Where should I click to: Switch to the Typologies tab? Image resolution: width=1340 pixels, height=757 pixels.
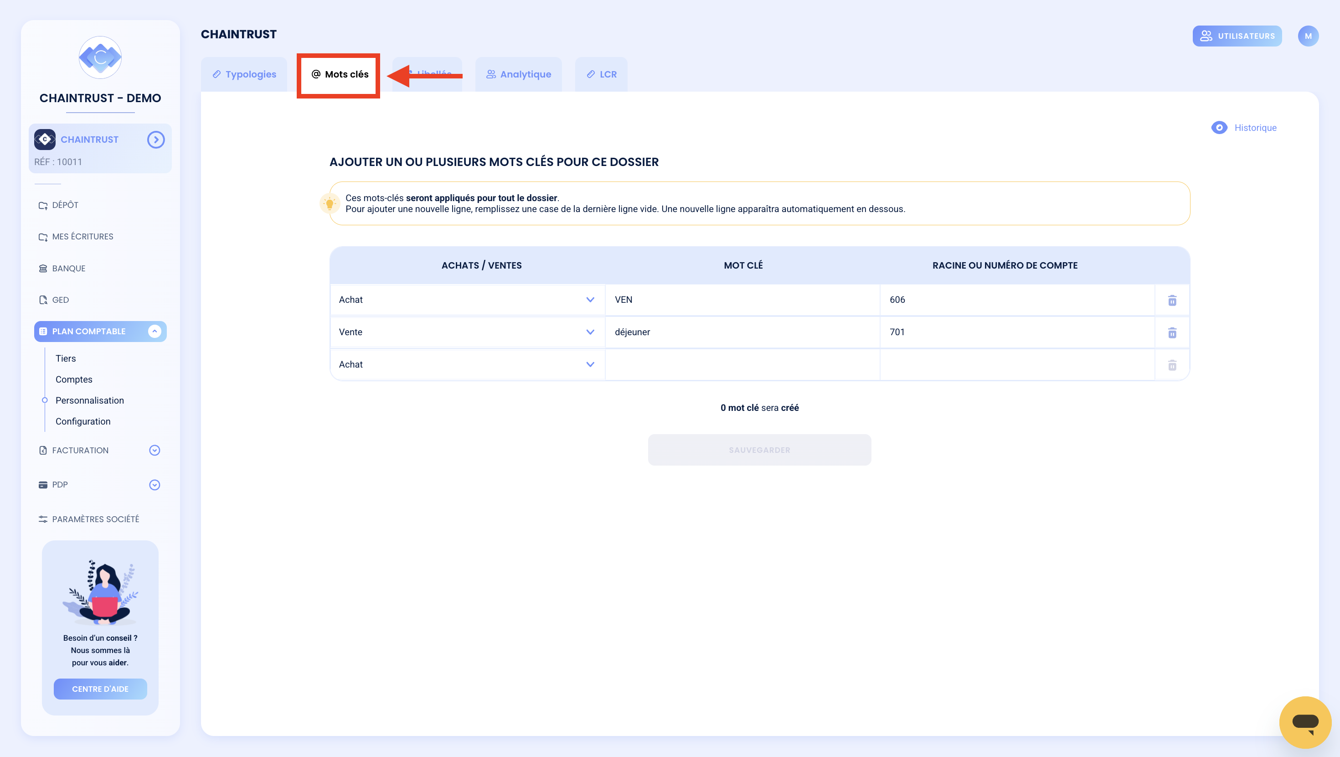244,74
